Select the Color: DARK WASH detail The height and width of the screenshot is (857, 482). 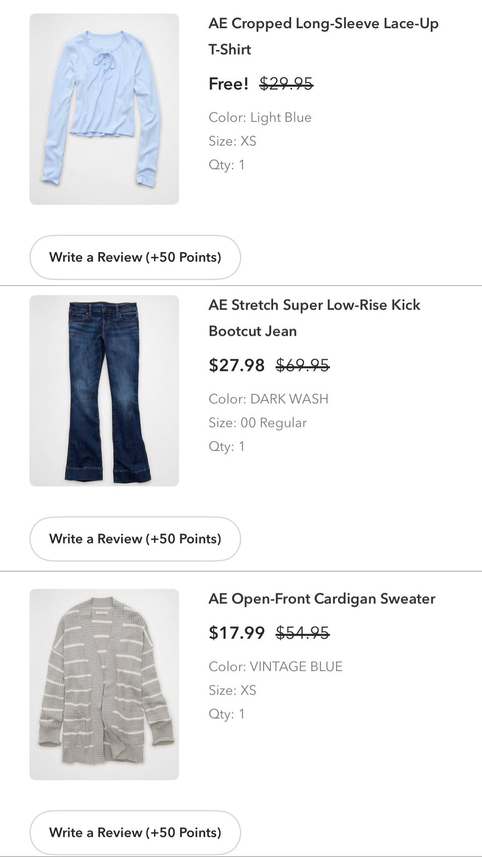point(269,399)
